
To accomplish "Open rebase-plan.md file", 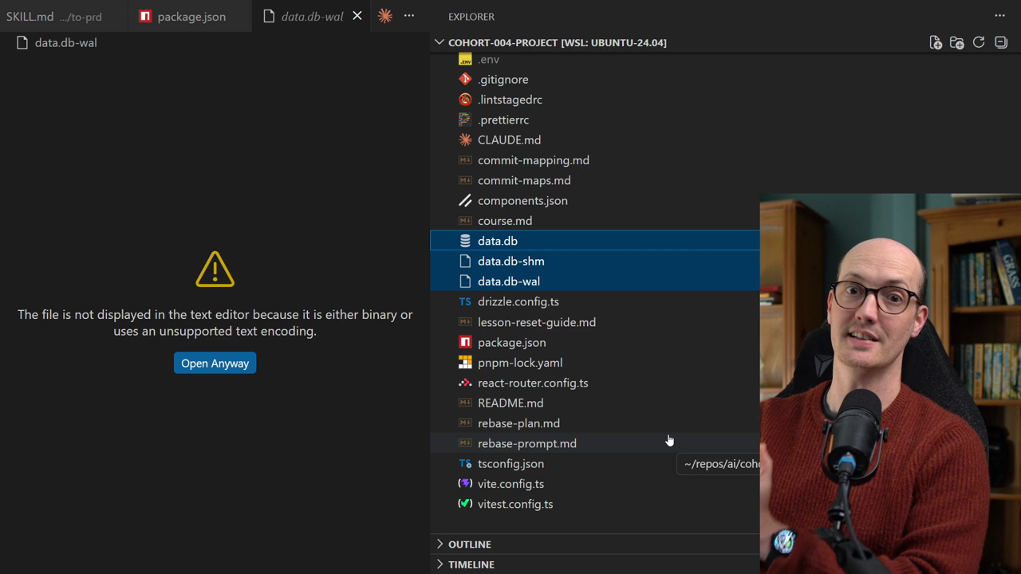I will pos(518,423).
